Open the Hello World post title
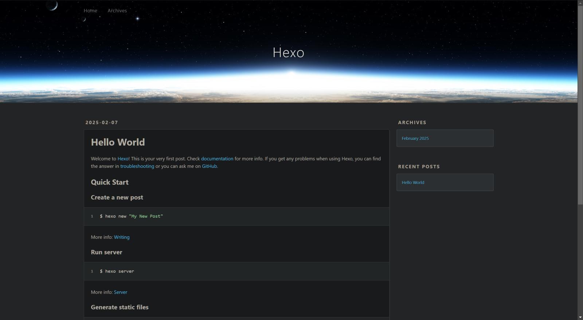583x320 pixels. pos(118,142)
